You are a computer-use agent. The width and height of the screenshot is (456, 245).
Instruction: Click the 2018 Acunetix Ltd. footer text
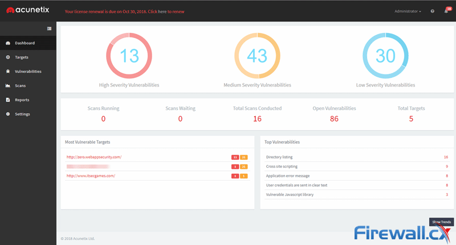pos(78,239)
